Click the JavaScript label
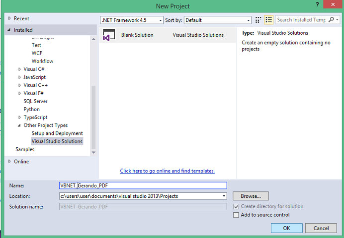Image resolution: width=344 pixels, height=238 pixels. click(35, 77)
